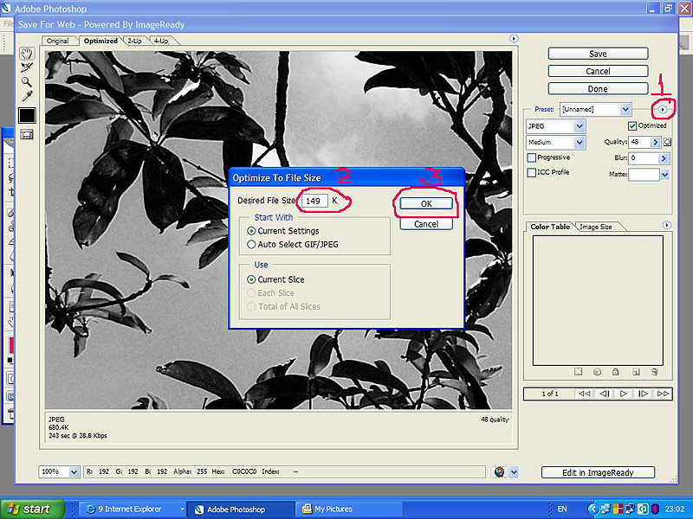Select the Hand tool
Image resolution: width=693 pixels, height=519 pixels.
27,54
